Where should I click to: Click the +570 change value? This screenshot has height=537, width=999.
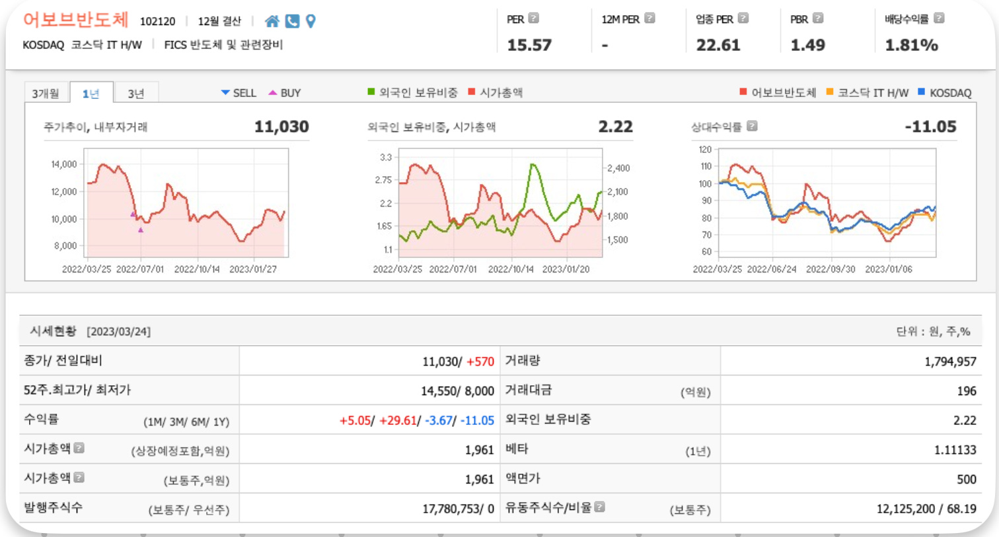[x=480, y=362]
